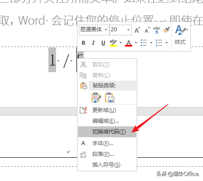Viewport: 203px width, 181px height.
Task: Apply yellow text highlight color
Action: point(113,43)
